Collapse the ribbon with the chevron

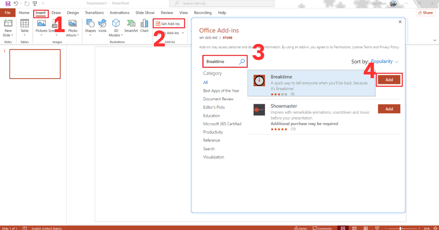pos(434,40)
